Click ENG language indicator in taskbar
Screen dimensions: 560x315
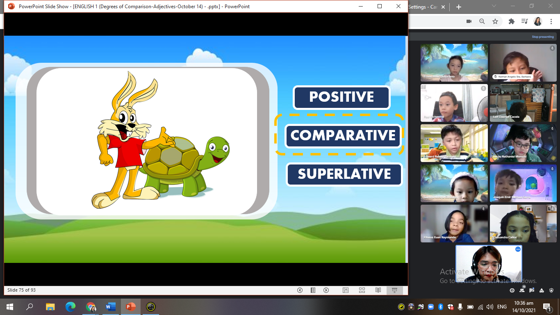(502, 307)
